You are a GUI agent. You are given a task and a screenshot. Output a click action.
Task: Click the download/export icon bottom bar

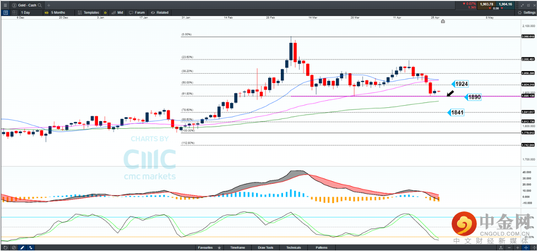coord(501,248)
